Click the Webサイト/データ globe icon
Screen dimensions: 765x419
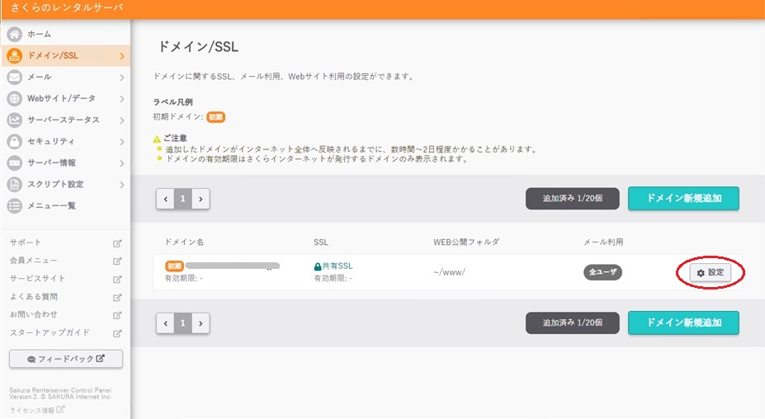[14, 98]
